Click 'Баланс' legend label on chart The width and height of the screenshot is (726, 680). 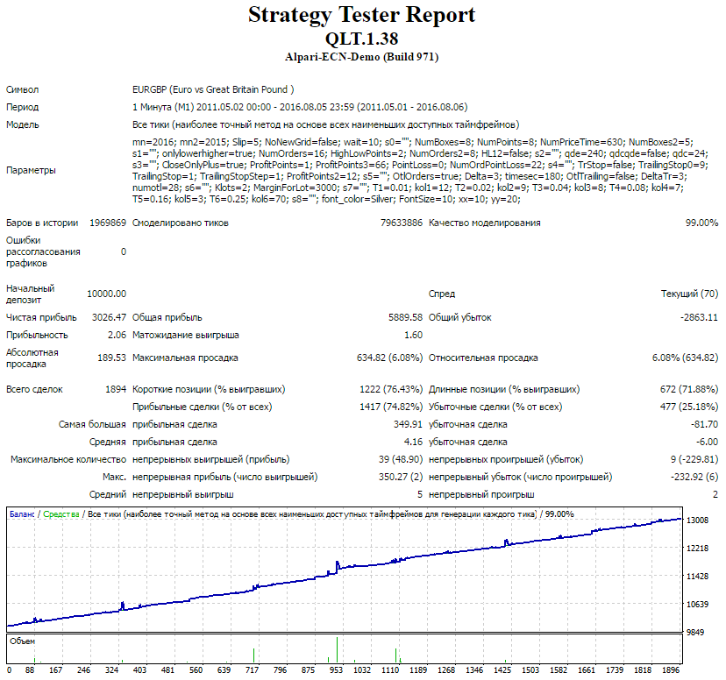22,514
